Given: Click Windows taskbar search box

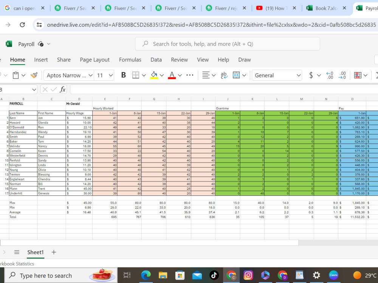Looking at the screenshot, I should (x=61, y=275).
